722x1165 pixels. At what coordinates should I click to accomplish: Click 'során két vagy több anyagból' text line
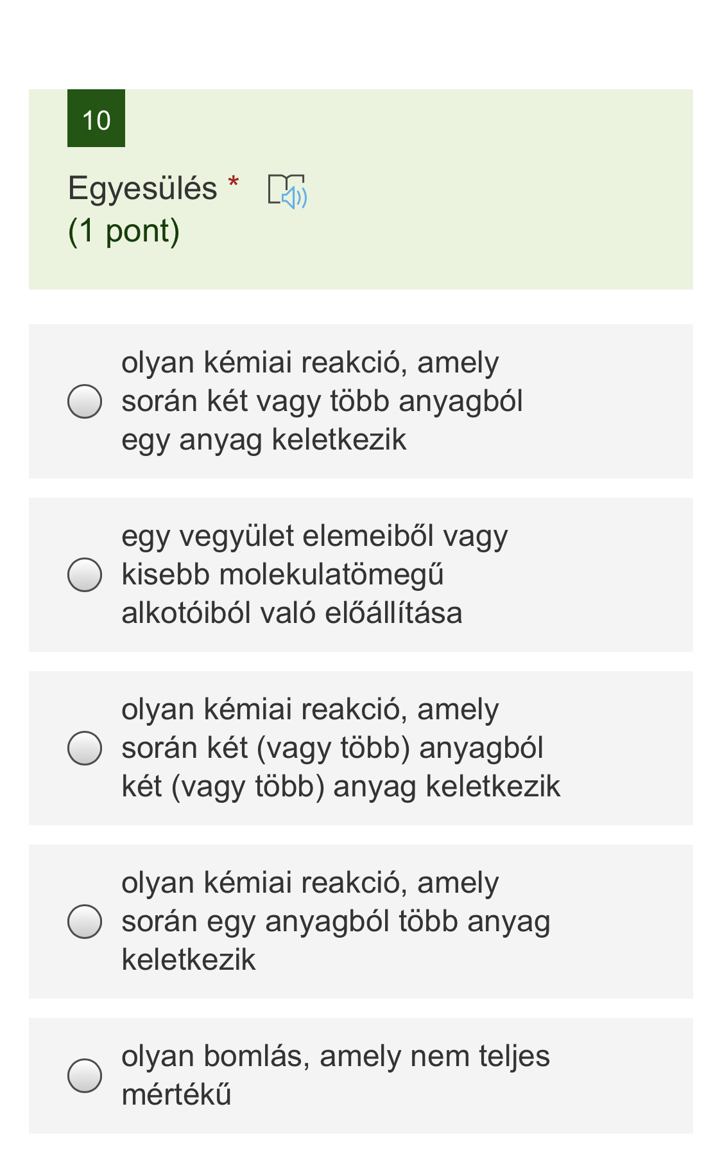click(322, 401)
